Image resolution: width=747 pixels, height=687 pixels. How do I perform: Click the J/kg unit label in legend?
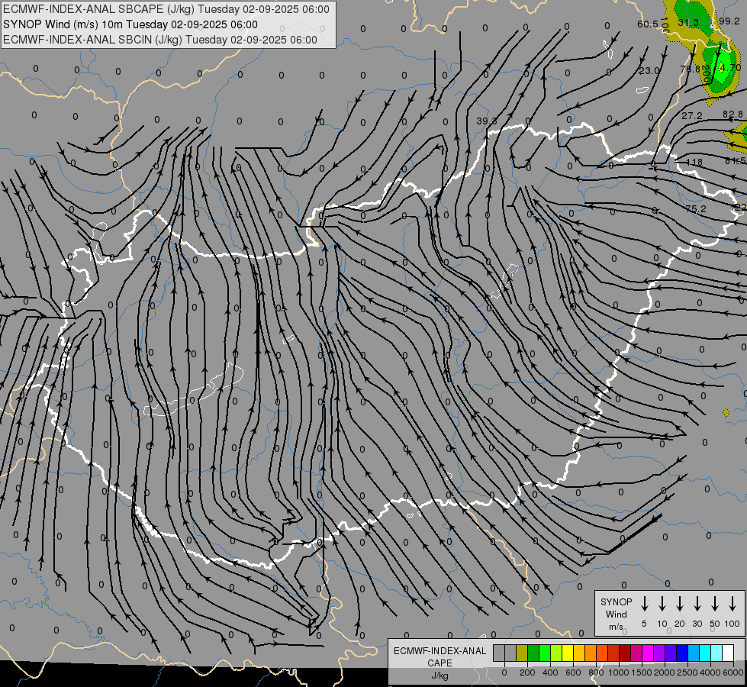pyautogui.click(x=440, y=675)
